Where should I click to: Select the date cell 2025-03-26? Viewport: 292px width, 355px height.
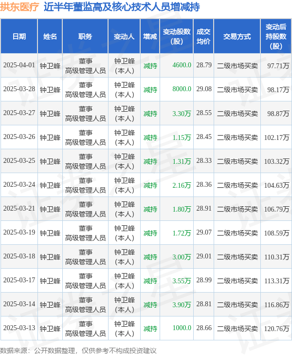click(19, 137)
